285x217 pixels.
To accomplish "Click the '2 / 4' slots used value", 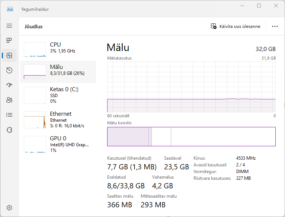I will (x=240, y=165).
